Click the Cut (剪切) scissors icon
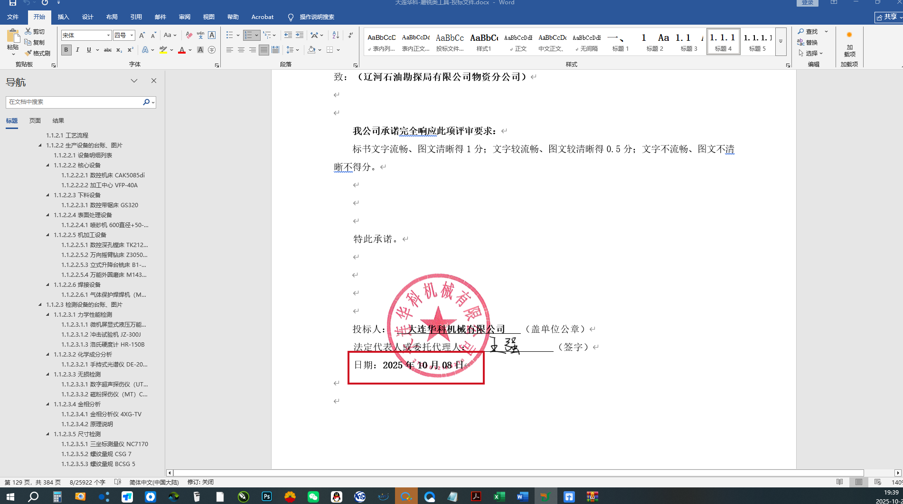The height and width of the screenshot is (504, 903). click(x=28, y=31)
